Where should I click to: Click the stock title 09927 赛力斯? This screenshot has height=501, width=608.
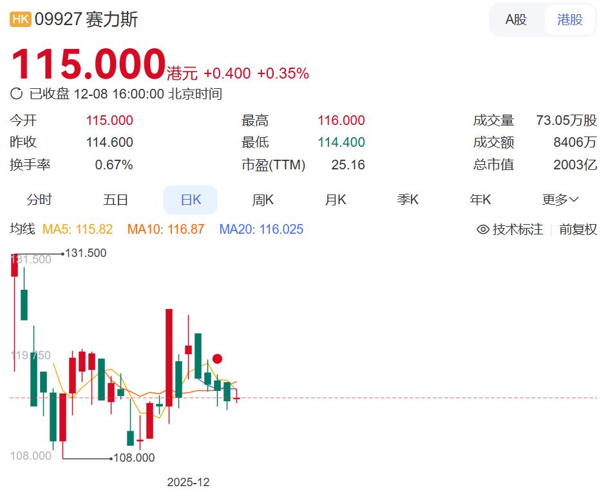pos(86,19)
